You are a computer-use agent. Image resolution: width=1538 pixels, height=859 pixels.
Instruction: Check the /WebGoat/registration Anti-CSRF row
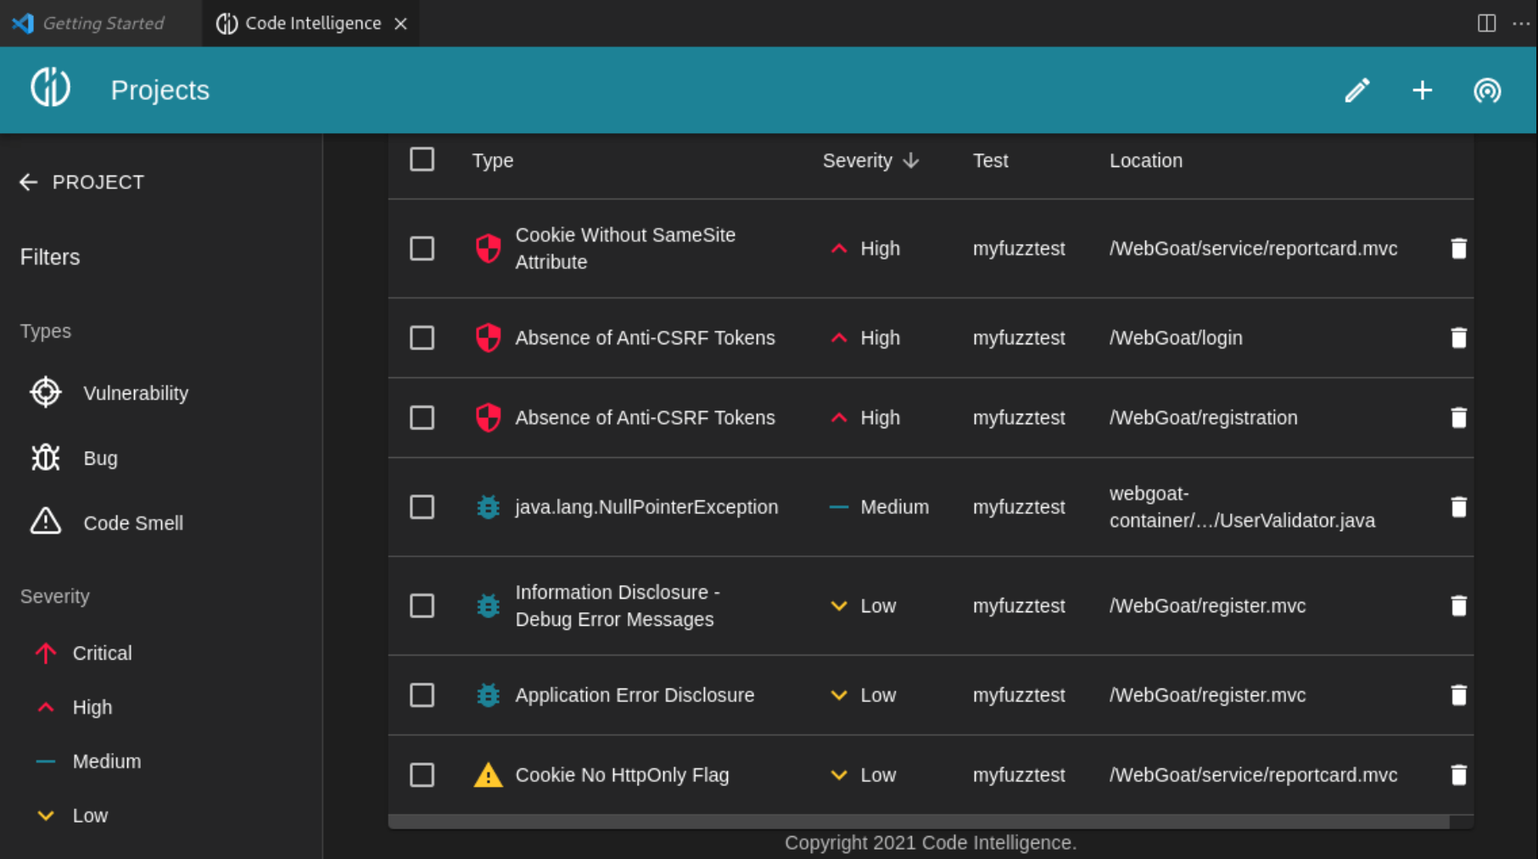coord(422,417)
